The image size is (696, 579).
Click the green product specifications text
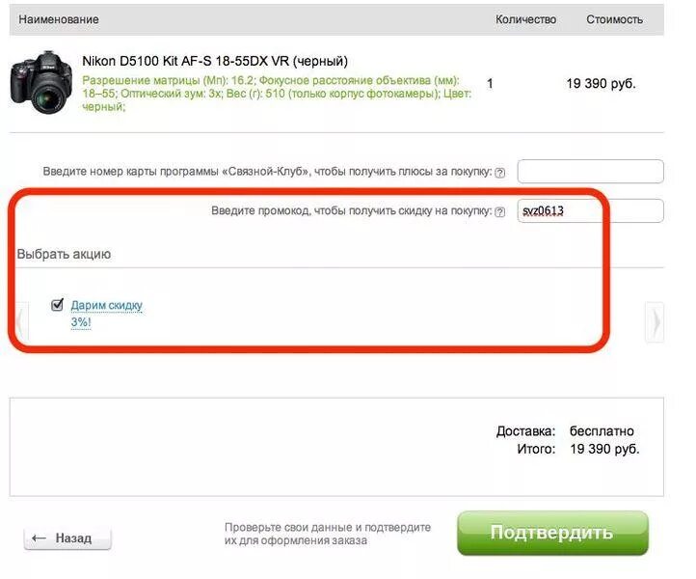pos(276,94)
